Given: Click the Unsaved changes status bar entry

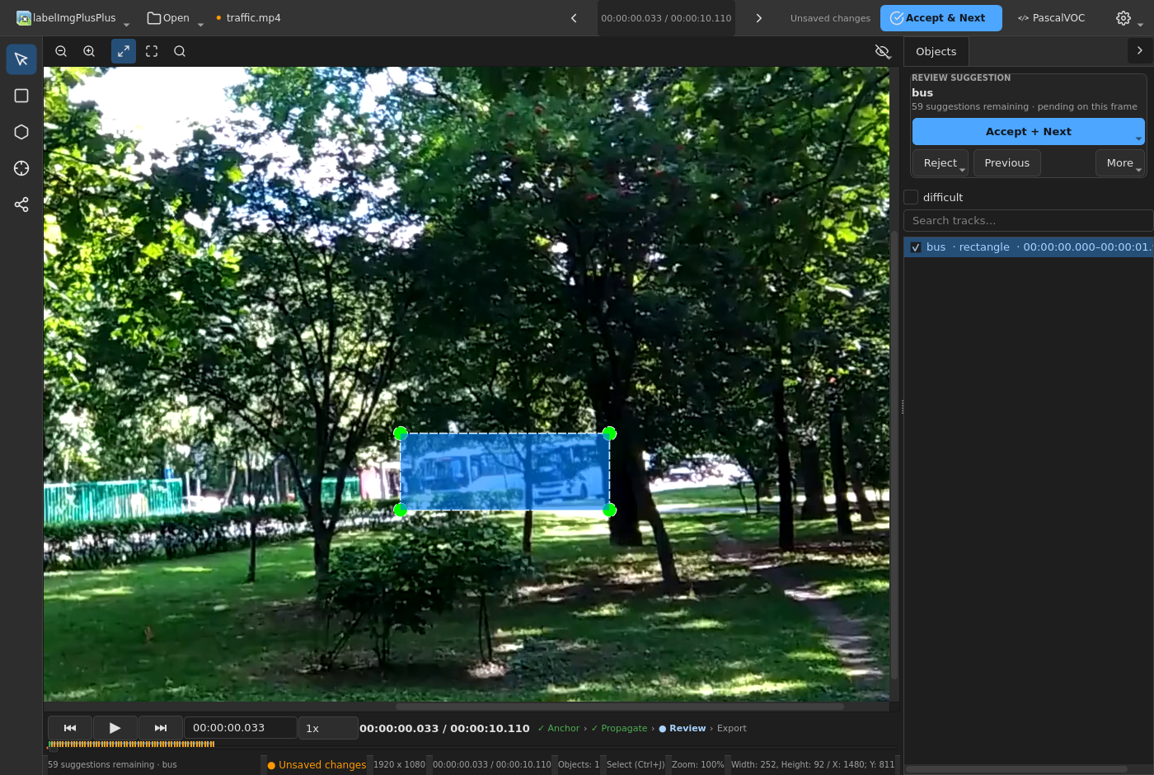Looking at the screenshot, I should coord(317,765).
